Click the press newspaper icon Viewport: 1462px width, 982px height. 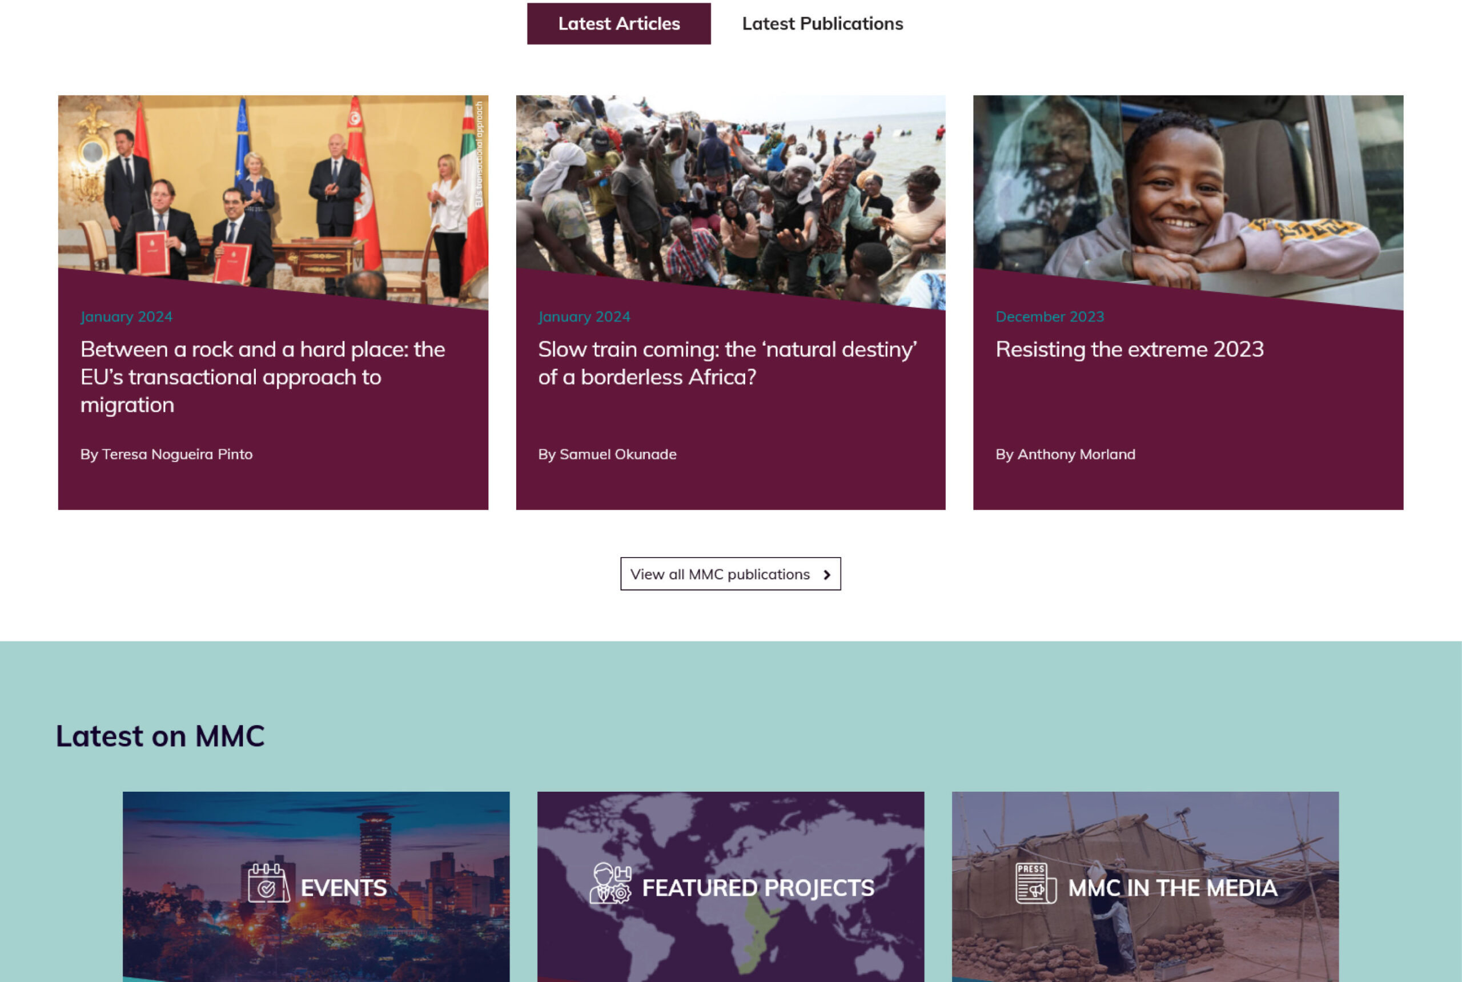pos(1035,883)
